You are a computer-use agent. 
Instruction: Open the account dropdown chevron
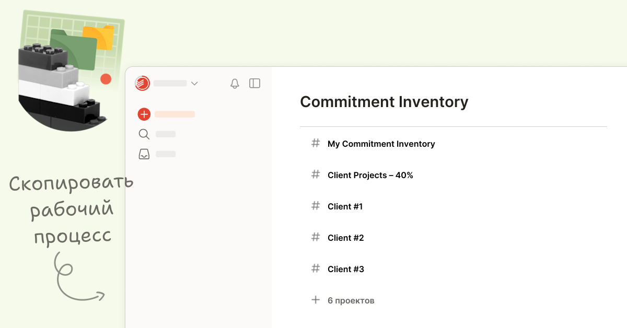(x=194, y=84)
